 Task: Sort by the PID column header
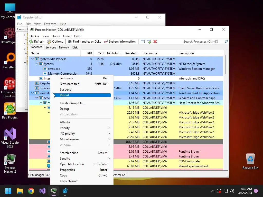(87, 53)
